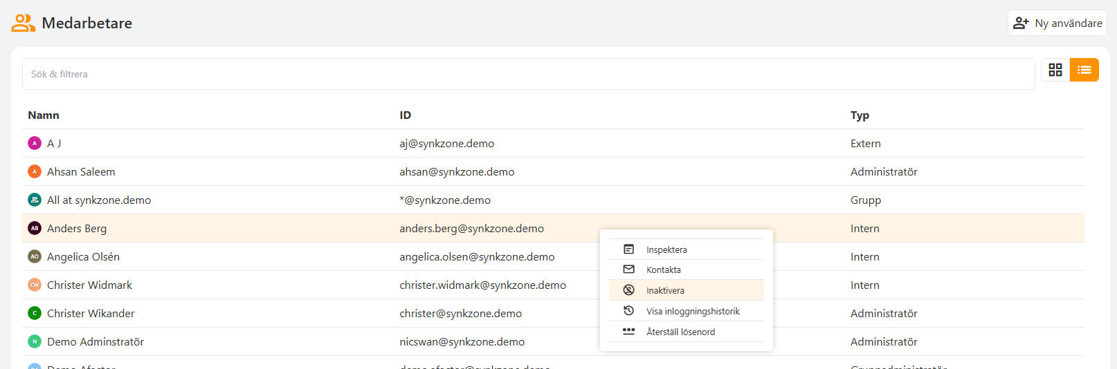Click Intern type in Anders Berg row
This screenshot has height=369, width=1117.
865,228
